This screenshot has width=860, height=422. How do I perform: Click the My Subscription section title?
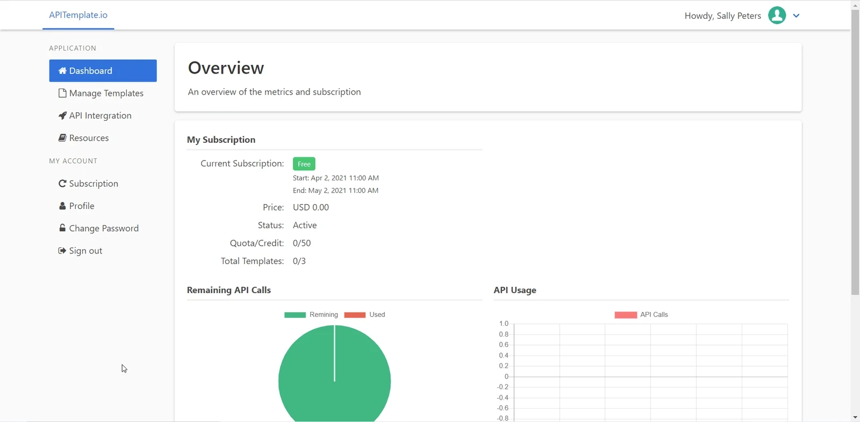tap(221, 140)
